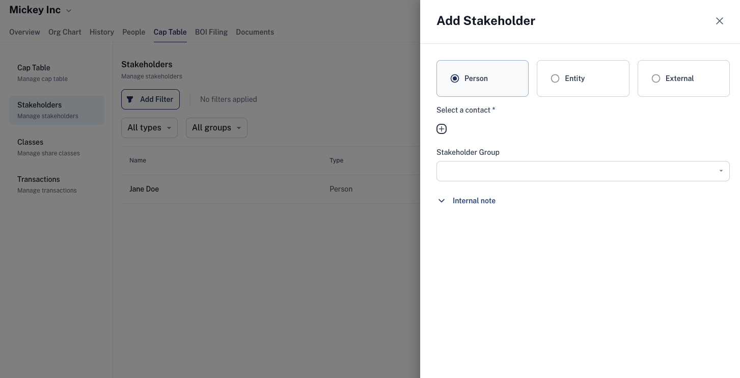The height and width of the screenshot is (378, 740).
Task: Open the Stakeholder Group dropdown
Action: tap(583, 171)
